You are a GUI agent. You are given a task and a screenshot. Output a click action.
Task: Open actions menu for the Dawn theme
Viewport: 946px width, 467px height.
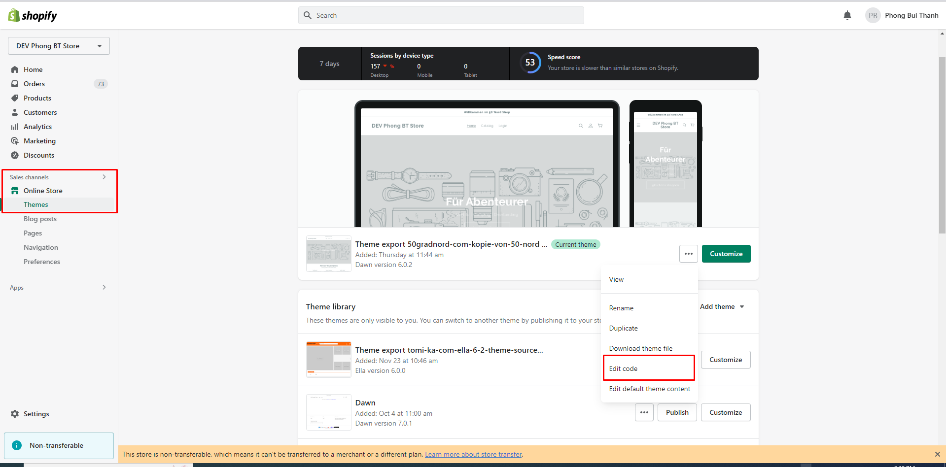tap(644, 412)
